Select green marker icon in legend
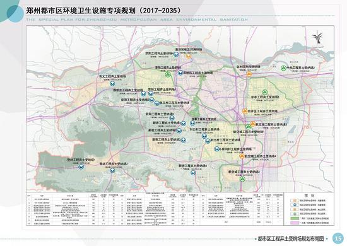This screenshot has height=246, width=347. coord(295,214)
